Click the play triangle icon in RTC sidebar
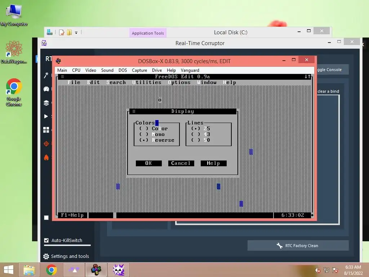The height and width of the screenshot is (277, 369). tap(46, 116)
